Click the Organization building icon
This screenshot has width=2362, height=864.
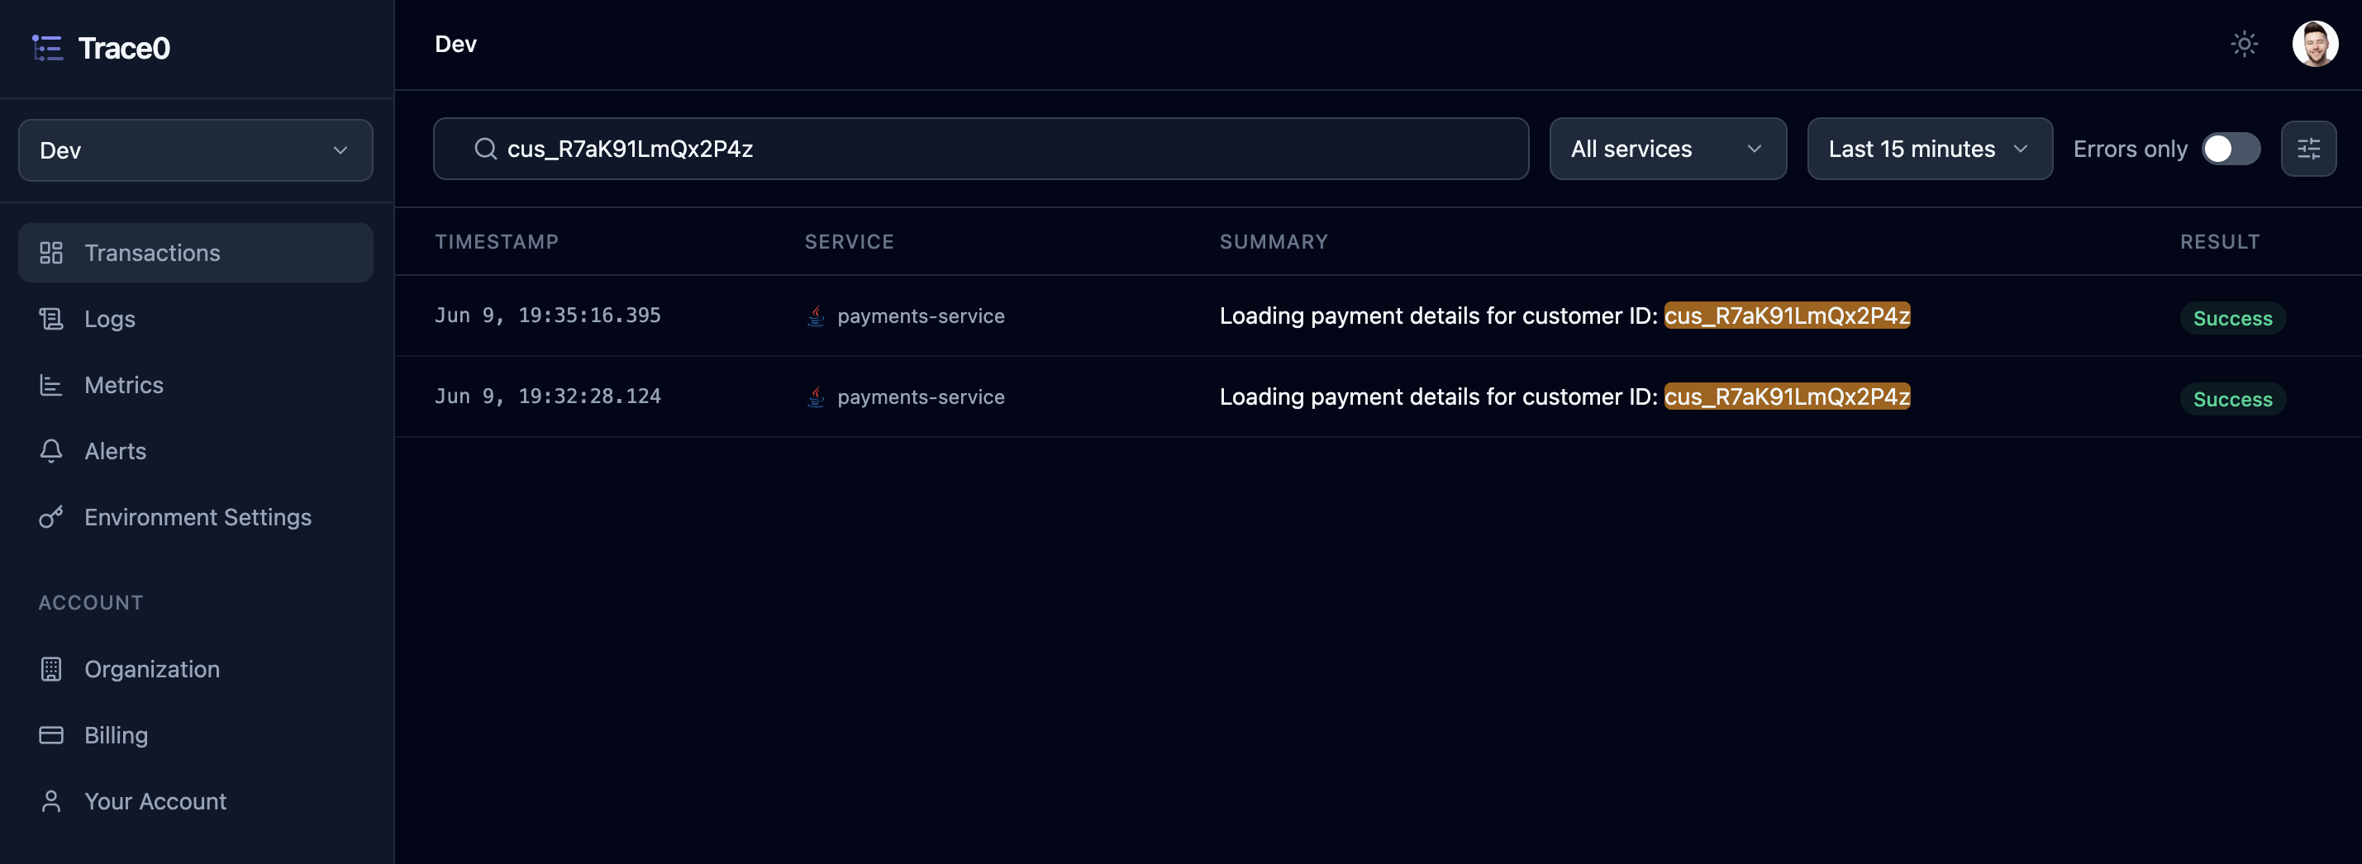(x=51, y=669)
